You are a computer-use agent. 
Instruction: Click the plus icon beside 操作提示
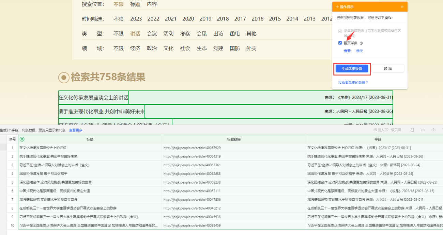[337, 7]
